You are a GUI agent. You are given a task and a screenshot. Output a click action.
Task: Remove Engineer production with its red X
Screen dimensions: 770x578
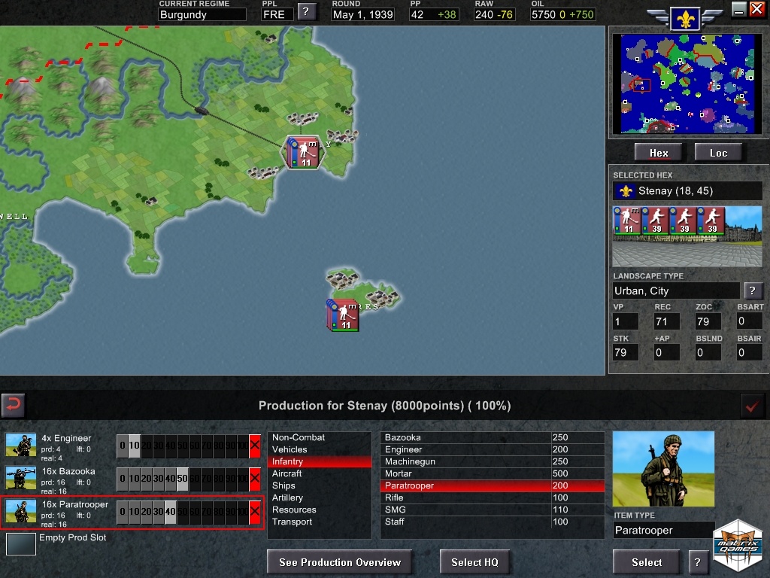(x=255, y=446)
